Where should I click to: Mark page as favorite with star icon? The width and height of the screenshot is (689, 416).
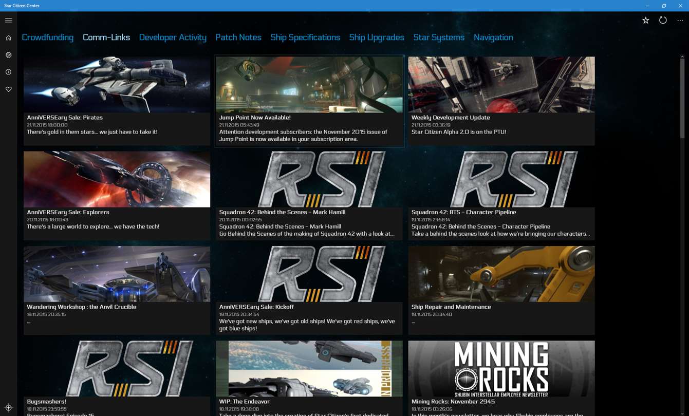646,21
